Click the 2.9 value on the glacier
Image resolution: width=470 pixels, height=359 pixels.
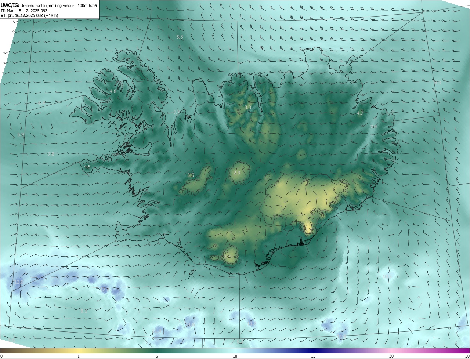[237, 173]
